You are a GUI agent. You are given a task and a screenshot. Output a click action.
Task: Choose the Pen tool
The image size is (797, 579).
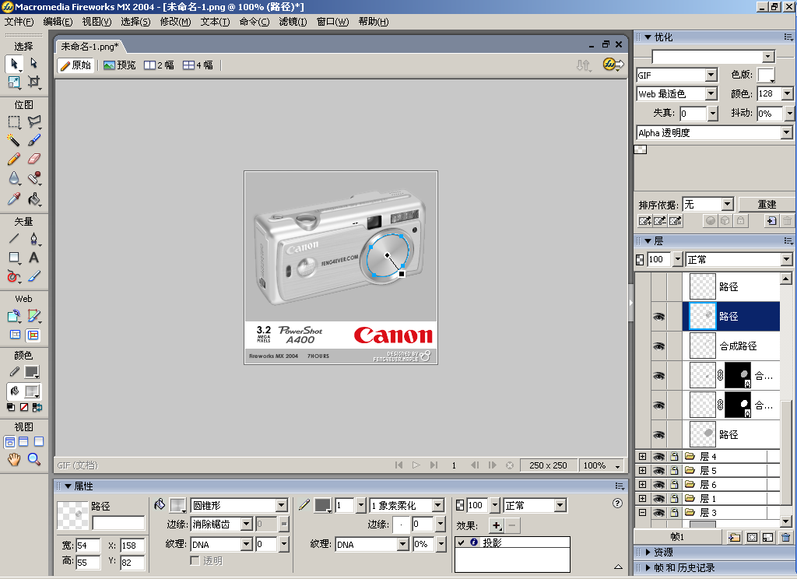click(33, 238)
